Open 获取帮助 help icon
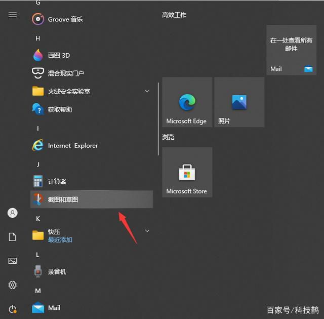This screenshot has height=319, width=324. click(x=38, y=109)
